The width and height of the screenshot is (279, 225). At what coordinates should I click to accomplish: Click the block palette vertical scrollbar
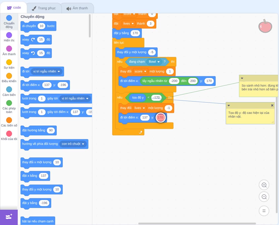90,26
